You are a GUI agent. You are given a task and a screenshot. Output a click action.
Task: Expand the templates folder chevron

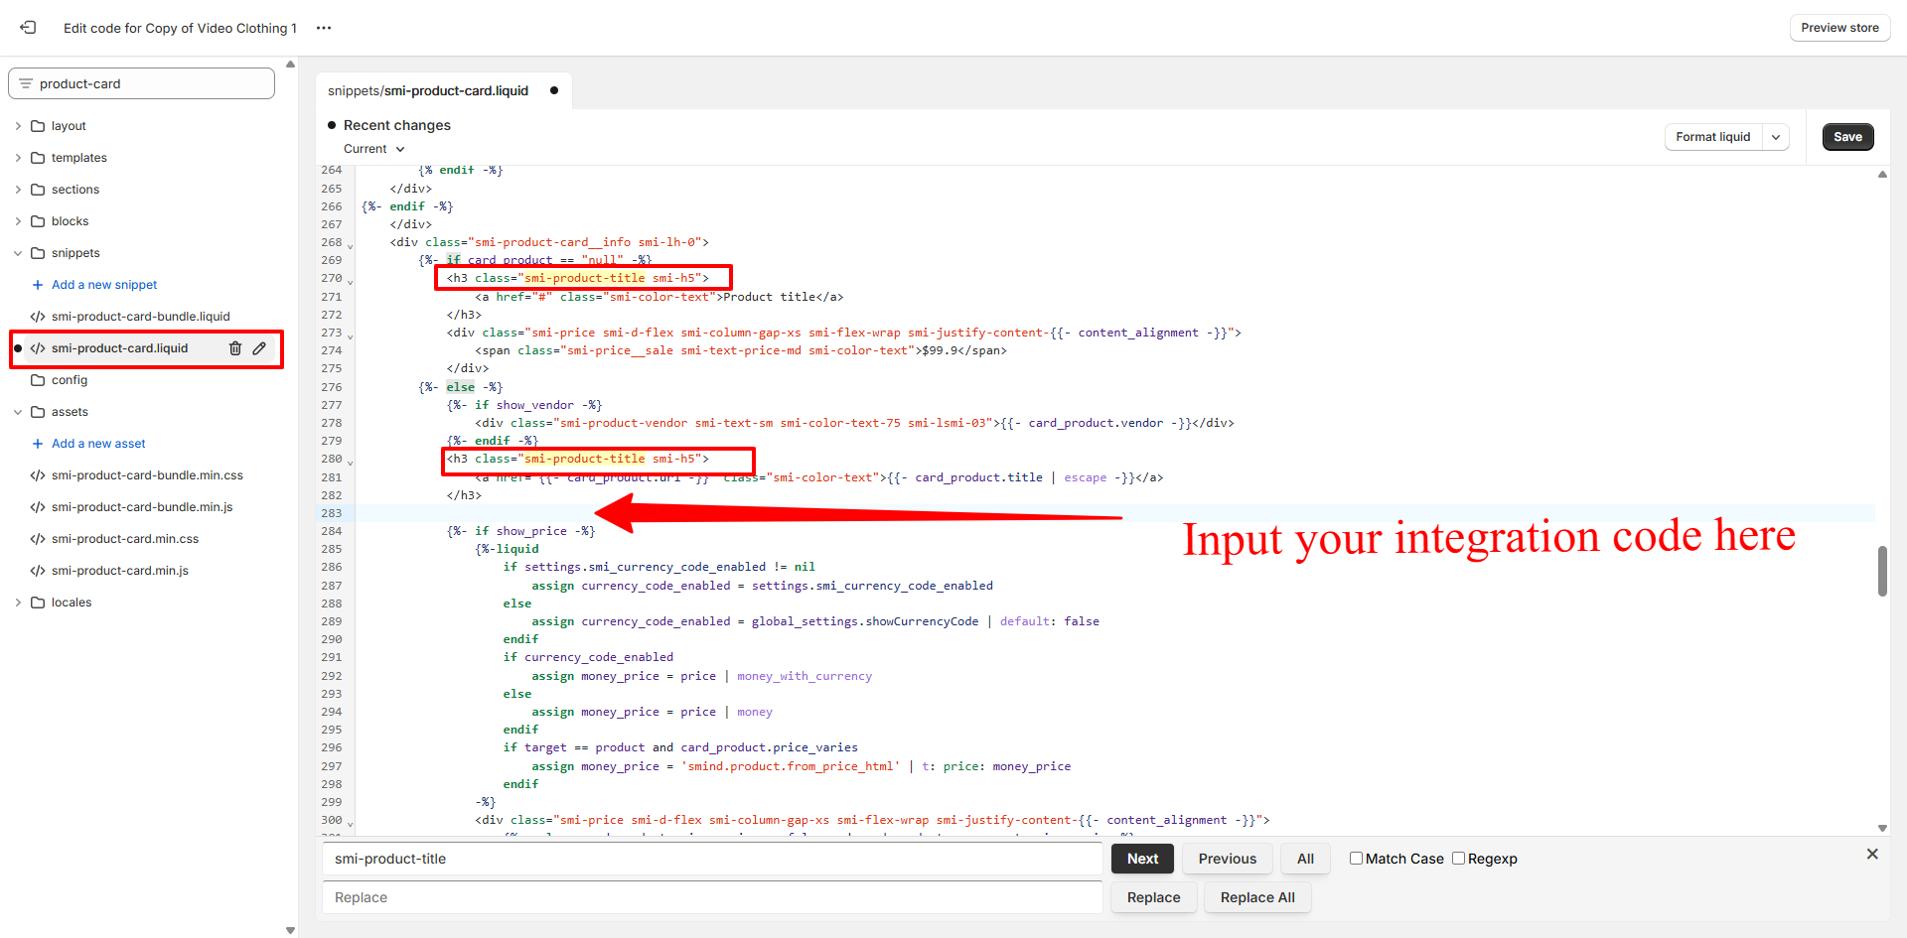(18, 158)
